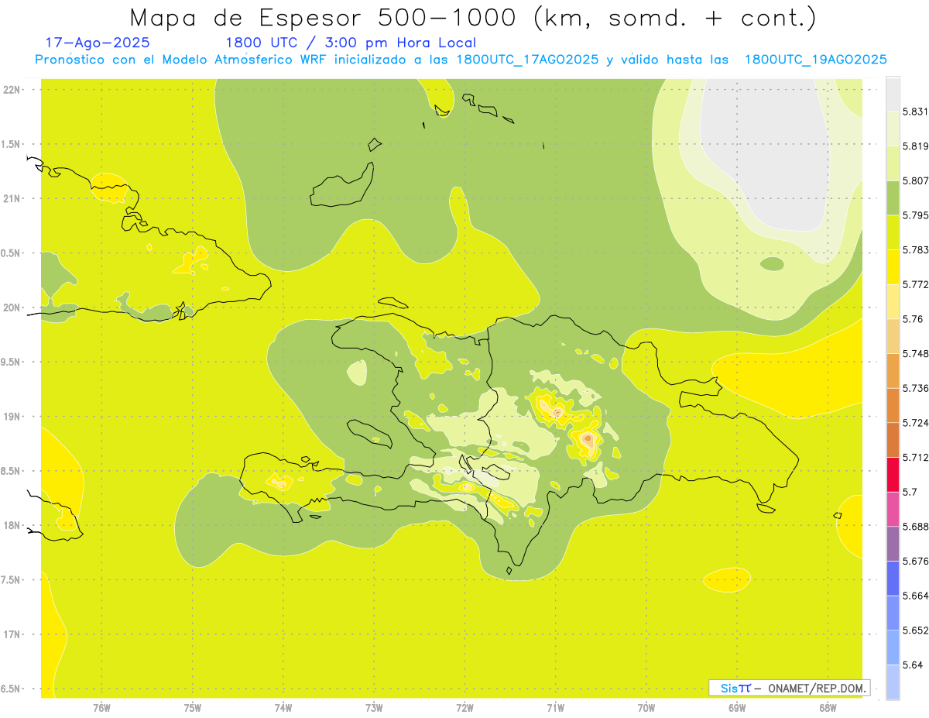This screenshot has height=718, width=929.
Task: Click the 20N latitude label
Action: [12, 308]
